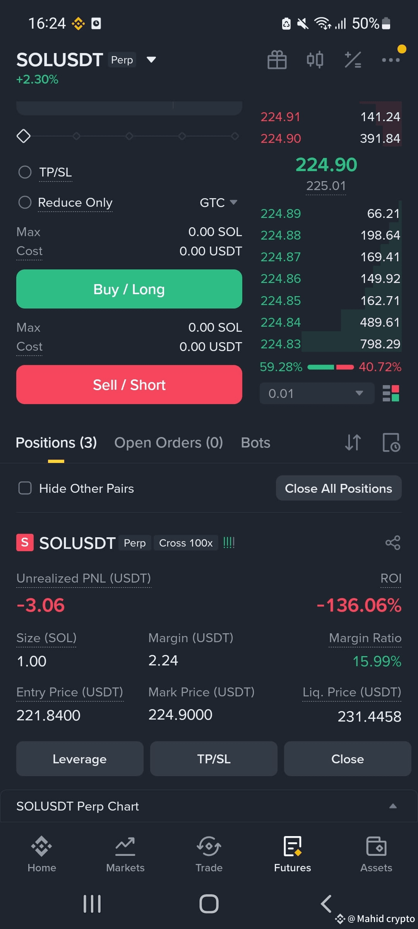The width and height of the screenshot is (418, 929).
Task: Tap the positions sort arrows icon
Action: click(353, 442)
